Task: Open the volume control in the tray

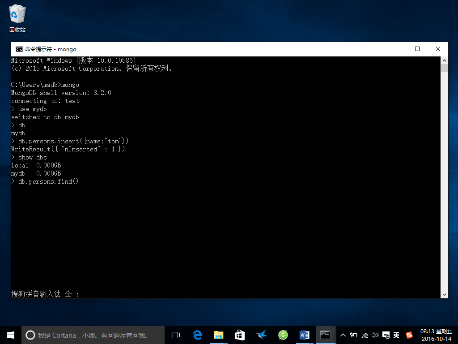Action: coord(375,335)
